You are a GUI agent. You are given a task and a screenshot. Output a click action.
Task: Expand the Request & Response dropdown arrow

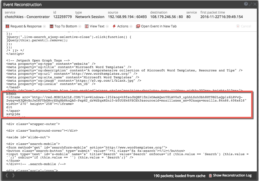point(44,27)
